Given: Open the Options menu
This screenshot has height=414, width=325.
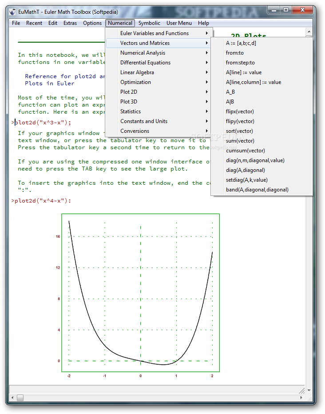Looking at the screenshot, I should point(92,23).
